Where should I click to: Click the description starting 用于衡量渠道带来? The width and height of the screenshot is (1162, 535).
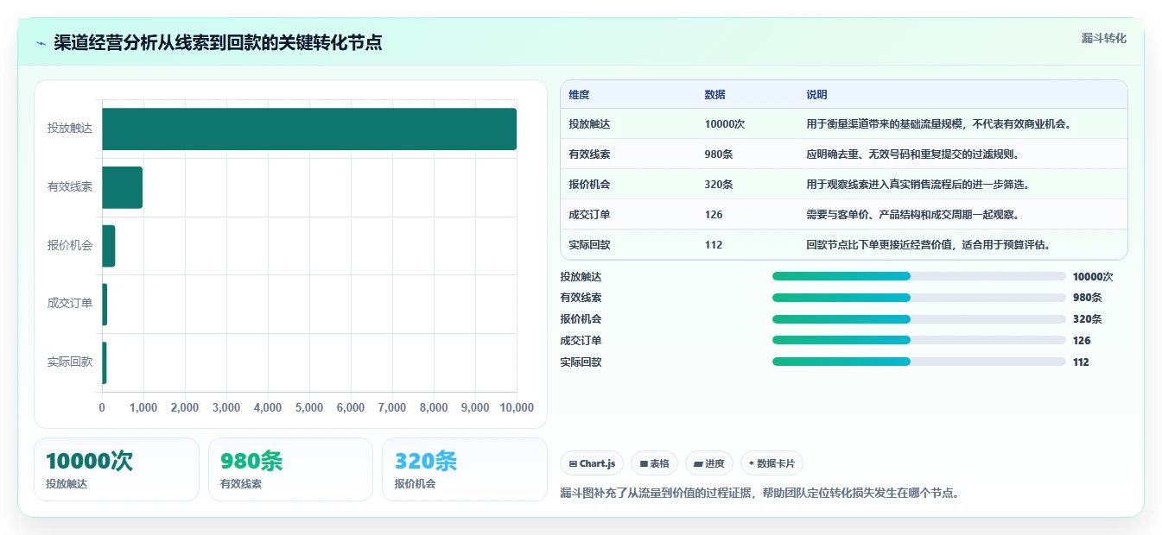click(x=938, y=124)
